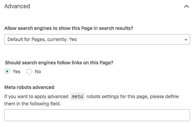The height and width of the screenshot is (127, 196).
Task: Click the blue dot inside Yes radio
Action: pos(7,72)
